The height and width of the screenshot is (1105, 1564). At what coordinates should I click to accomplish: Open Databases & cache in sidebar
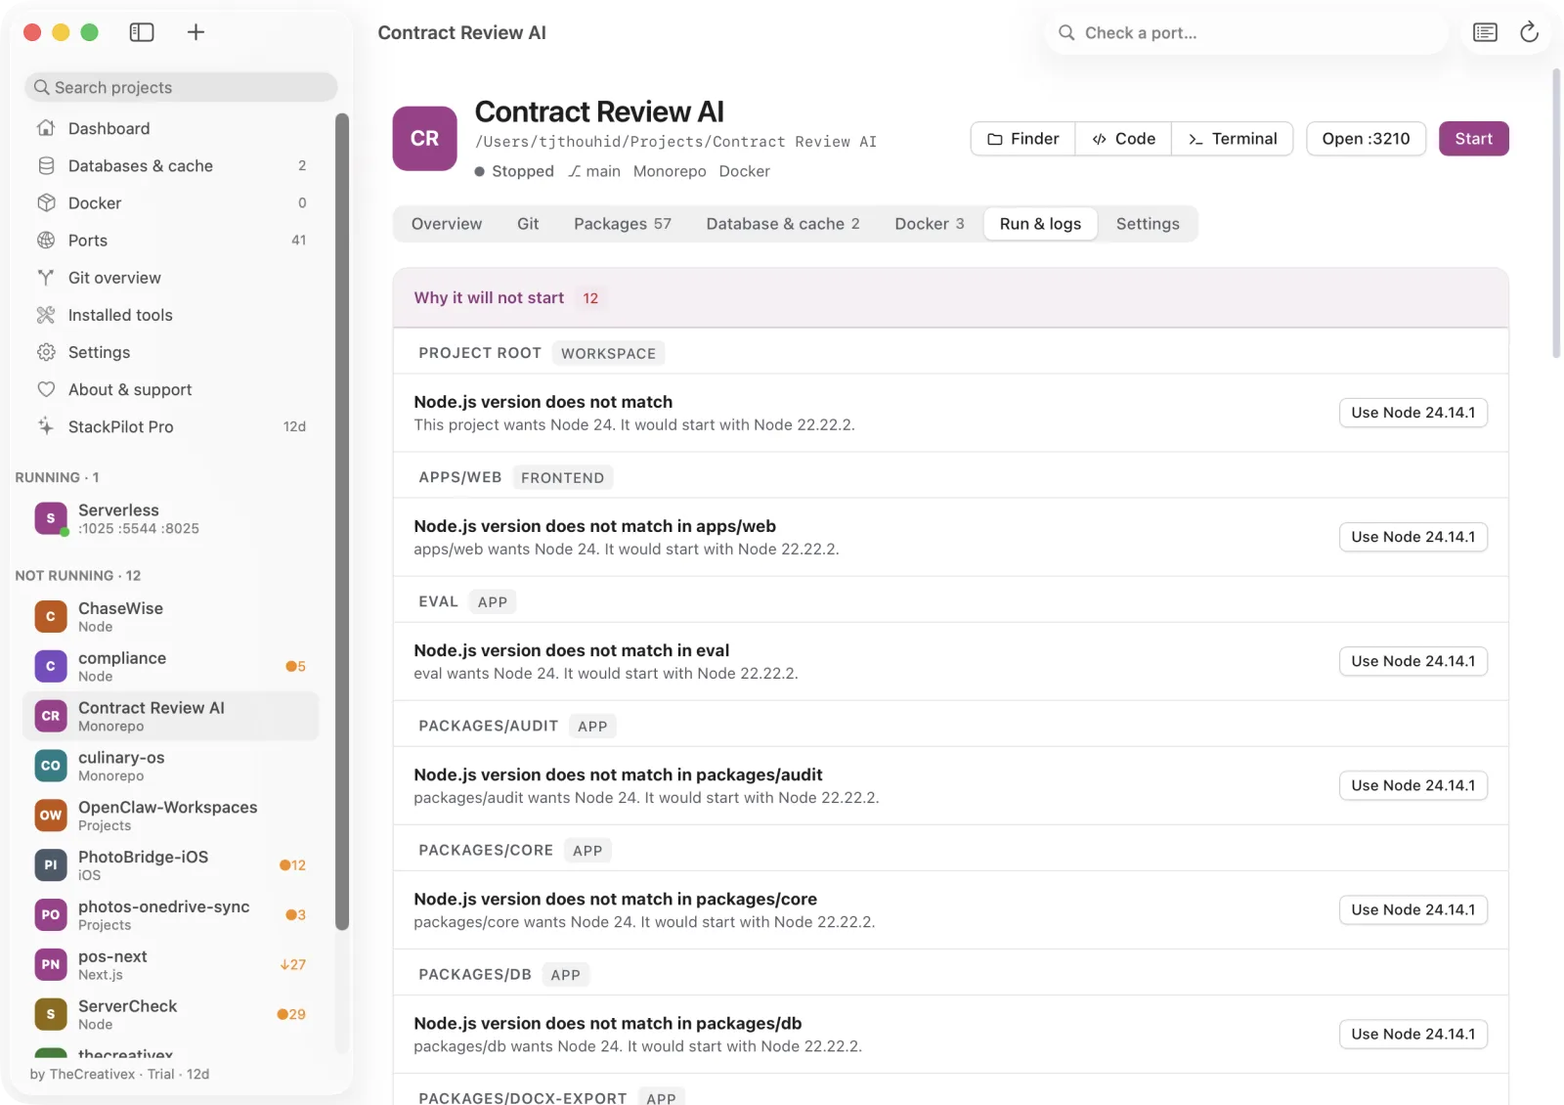tap(171, 165)
